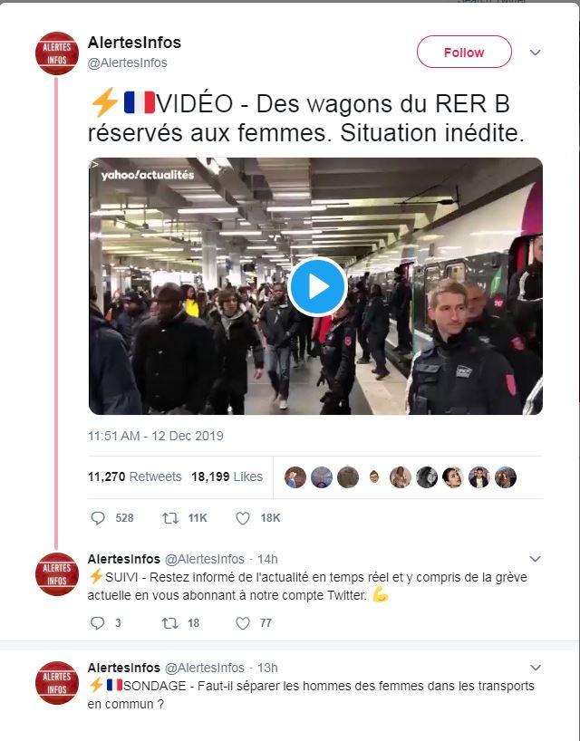Viewport: 580px width, 741px height.
Task: Open the 11,270 Retweets list
Action: pyautogui.click(x=135, y=476)
